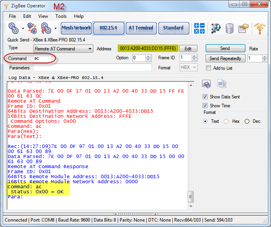Select the Dec format radio button
The width and height of the screenshot is (271, 227).
pyautogui.click(x=247, y=121)
